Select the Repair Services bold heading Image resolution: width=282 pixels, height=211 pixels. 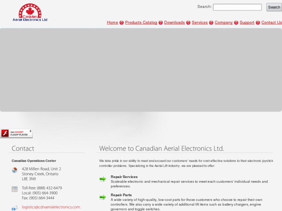(x=124, y=177)
